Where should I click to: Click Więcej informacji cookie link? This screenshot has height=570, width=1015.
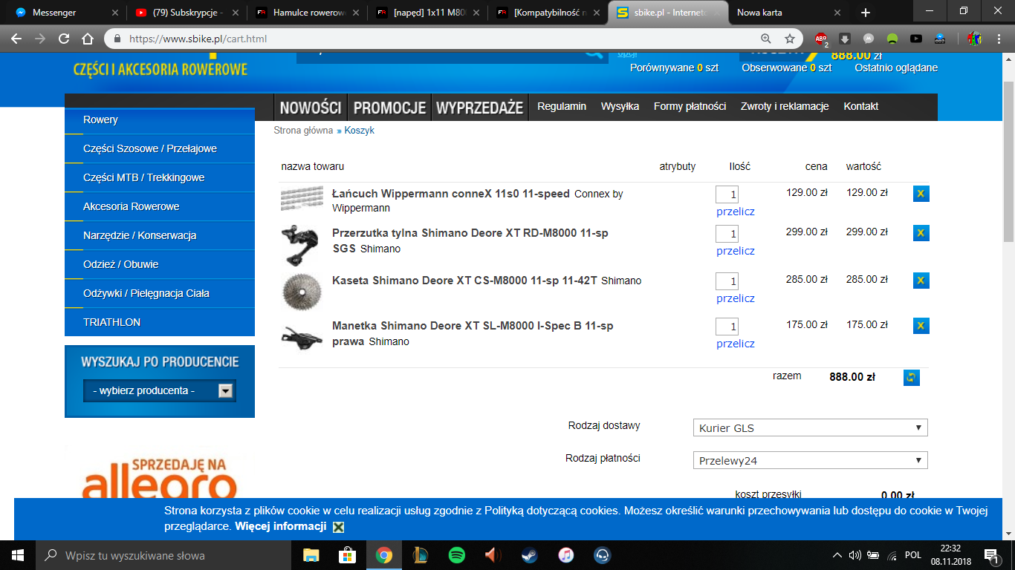pos(281,526)
